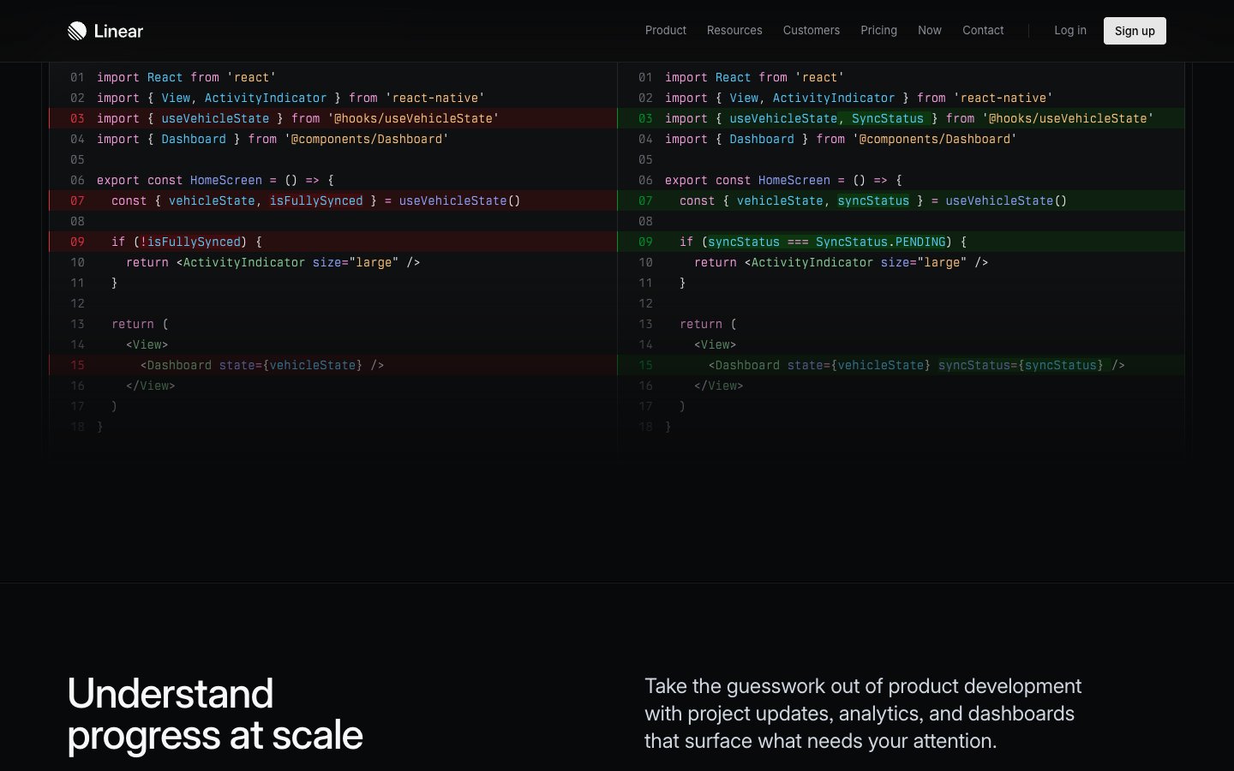The image size is (1234, 771).
Task: Select the Now nav item
Action: tap(929, 30)
